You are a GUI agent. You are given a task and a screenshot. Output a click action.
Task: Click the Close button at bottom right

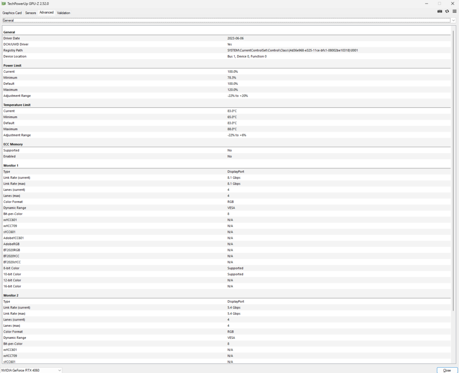click(447, 370)
